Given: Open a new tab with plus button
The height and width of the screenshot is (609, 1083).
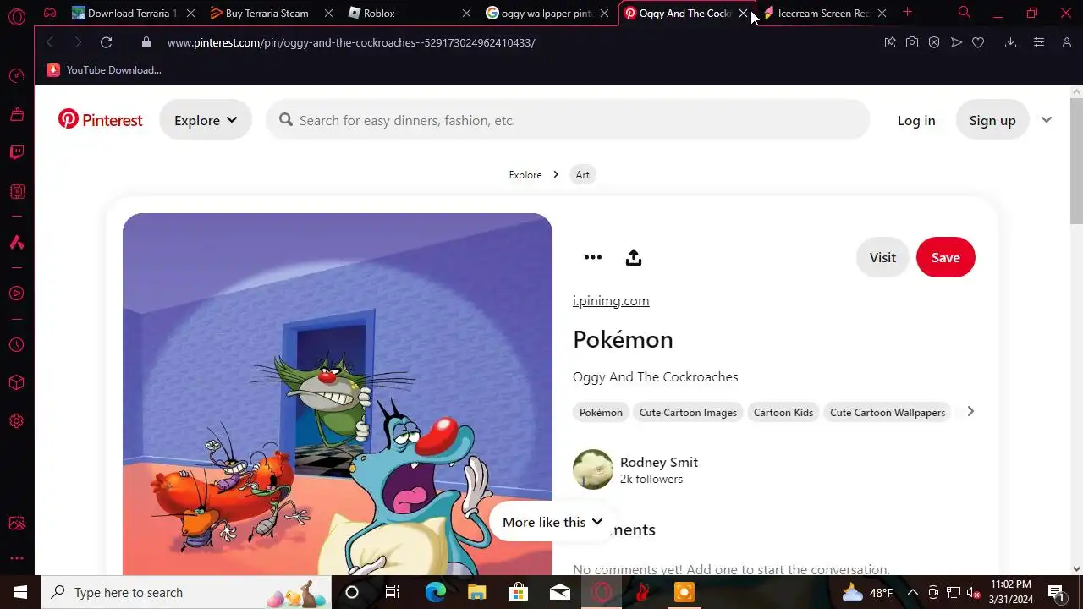Looking at the screenshot, I should pyautogui.click(x=907, y=13).
